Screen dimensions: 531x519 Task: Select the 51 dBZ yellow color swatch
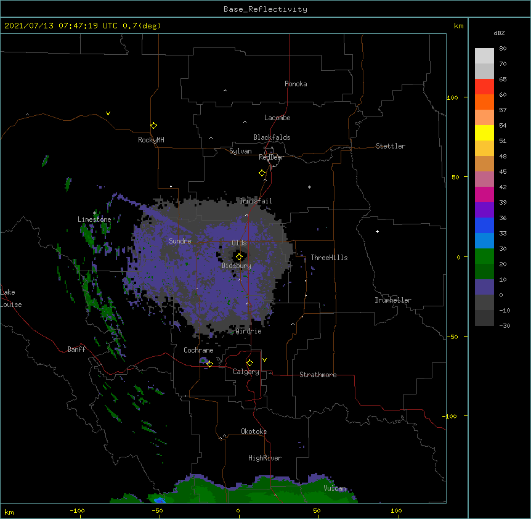pos(484,133)
